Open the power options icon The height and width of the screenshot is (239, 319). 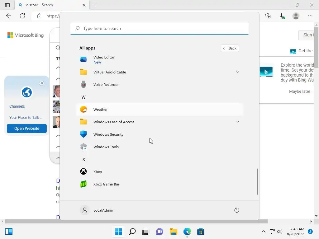[237, 210]
